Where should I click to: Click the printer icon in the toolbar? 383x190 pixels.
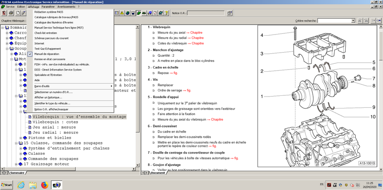coord(11,13)
